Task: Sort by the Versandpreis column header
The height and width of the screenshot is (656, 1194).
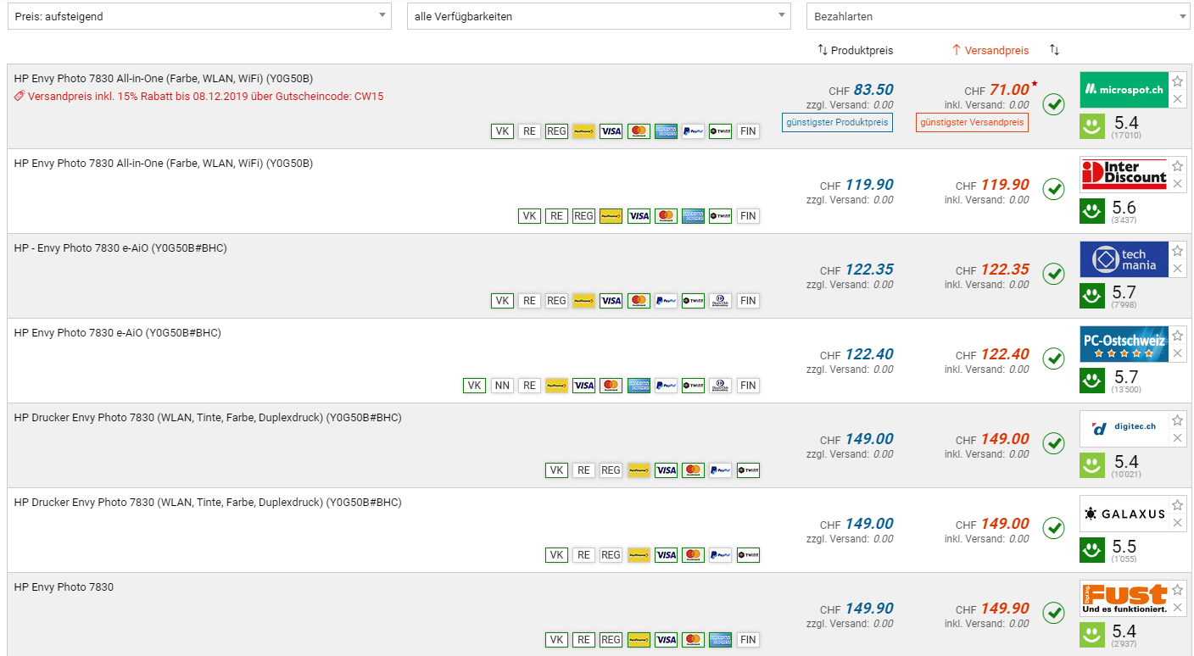Action: [990, 50]
